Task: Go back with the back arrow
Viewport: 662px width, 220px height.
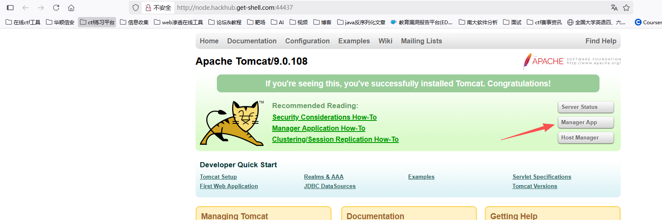Action: (x=26, y=8)
